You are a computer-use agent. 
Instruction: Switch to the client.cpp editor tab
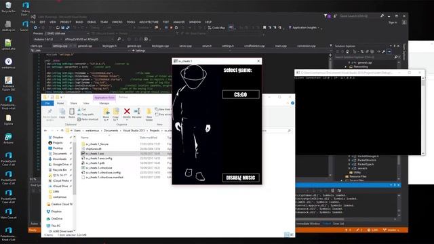click(37, 46)
